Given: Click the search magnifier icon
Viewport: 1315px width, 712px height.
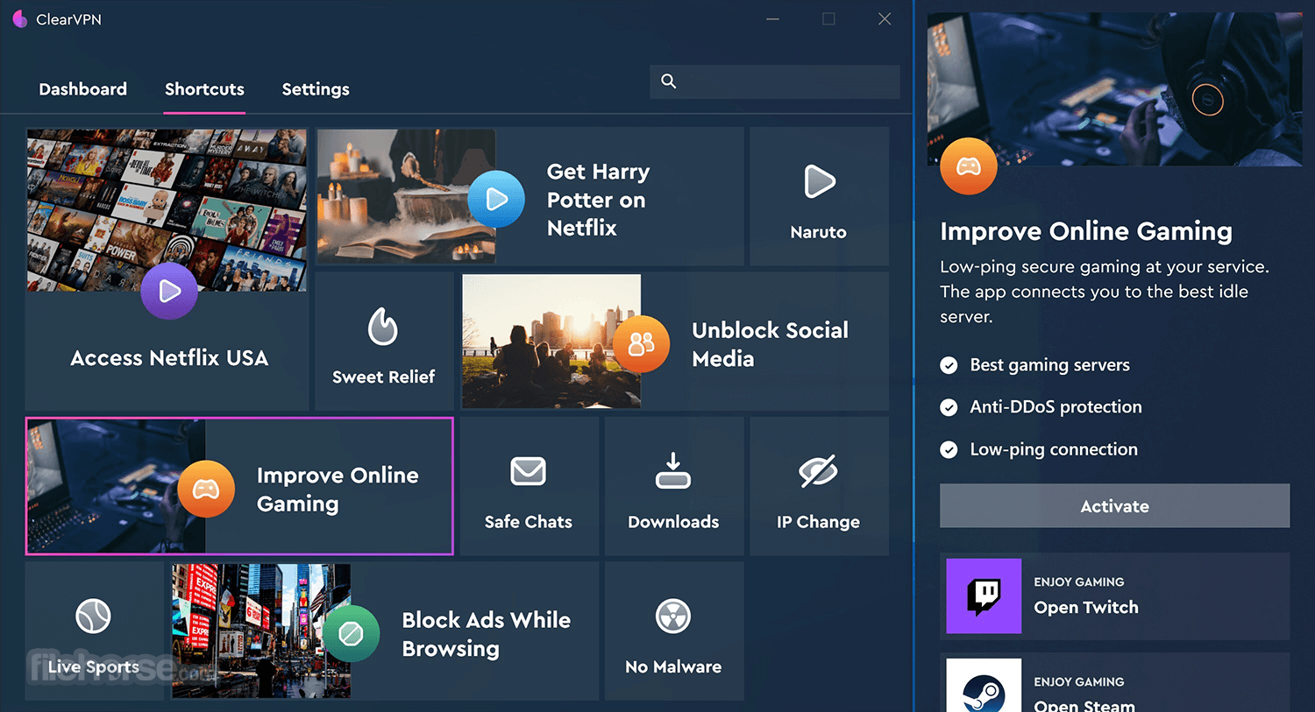Looking at the screenshot, I should (668, 81).
